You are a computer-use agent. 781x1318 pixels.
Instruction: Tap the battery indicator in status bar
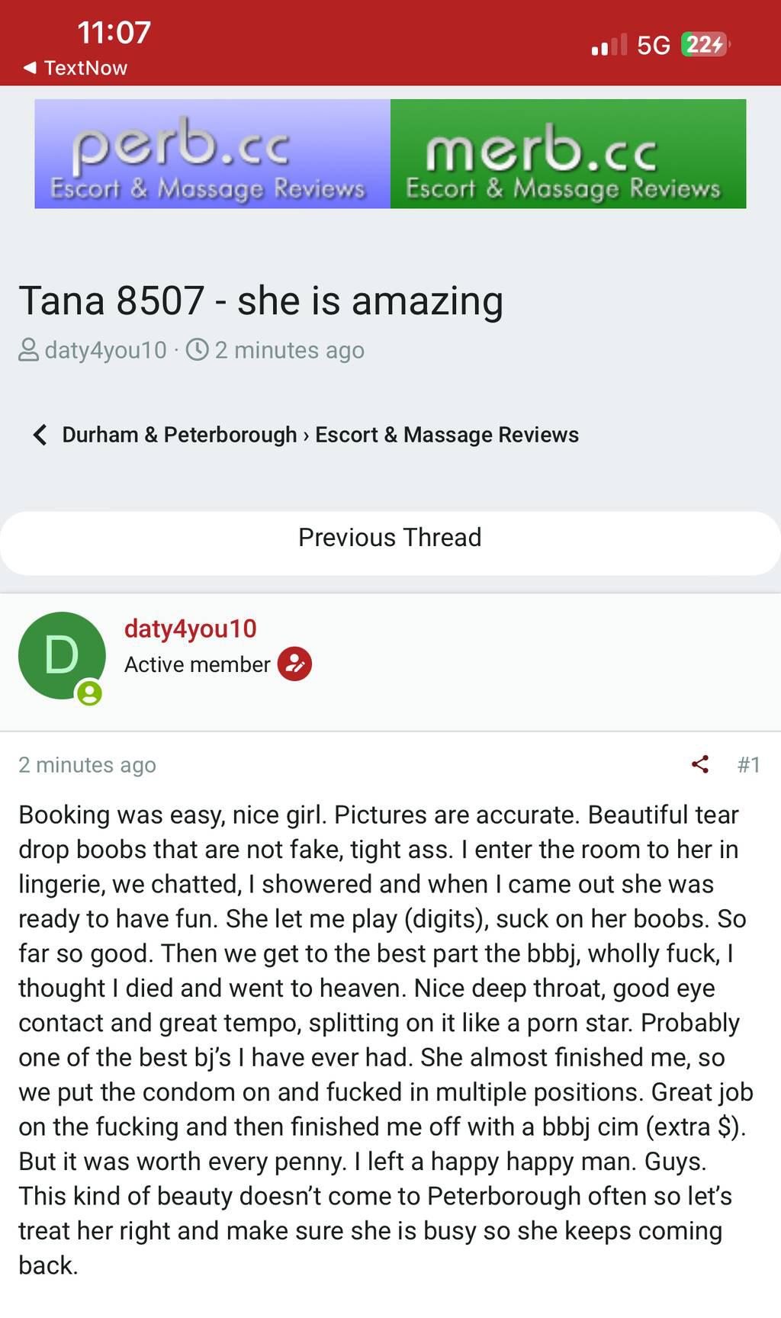click(705, 45)
